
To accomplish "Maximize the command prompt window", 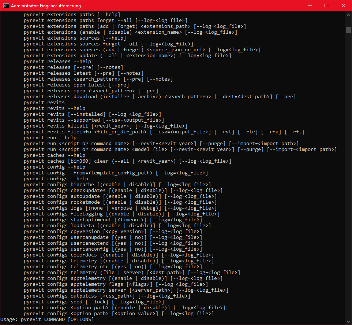I will [x=327, y=5].
